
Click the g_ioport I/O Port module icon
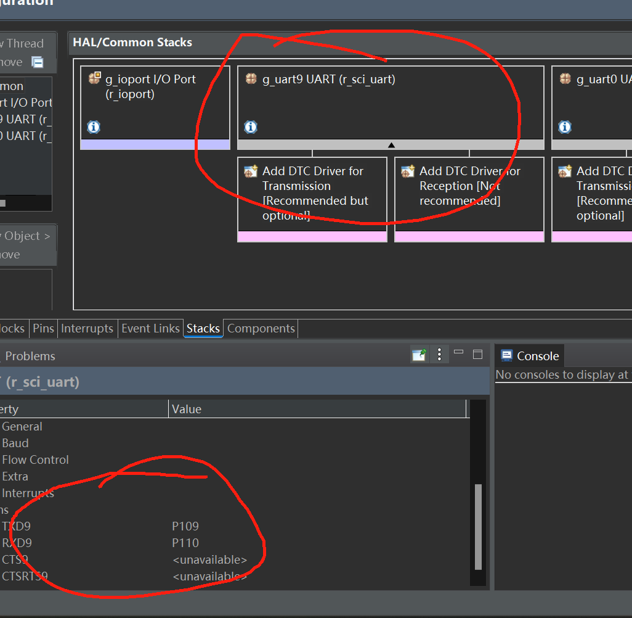click(95, 78)
